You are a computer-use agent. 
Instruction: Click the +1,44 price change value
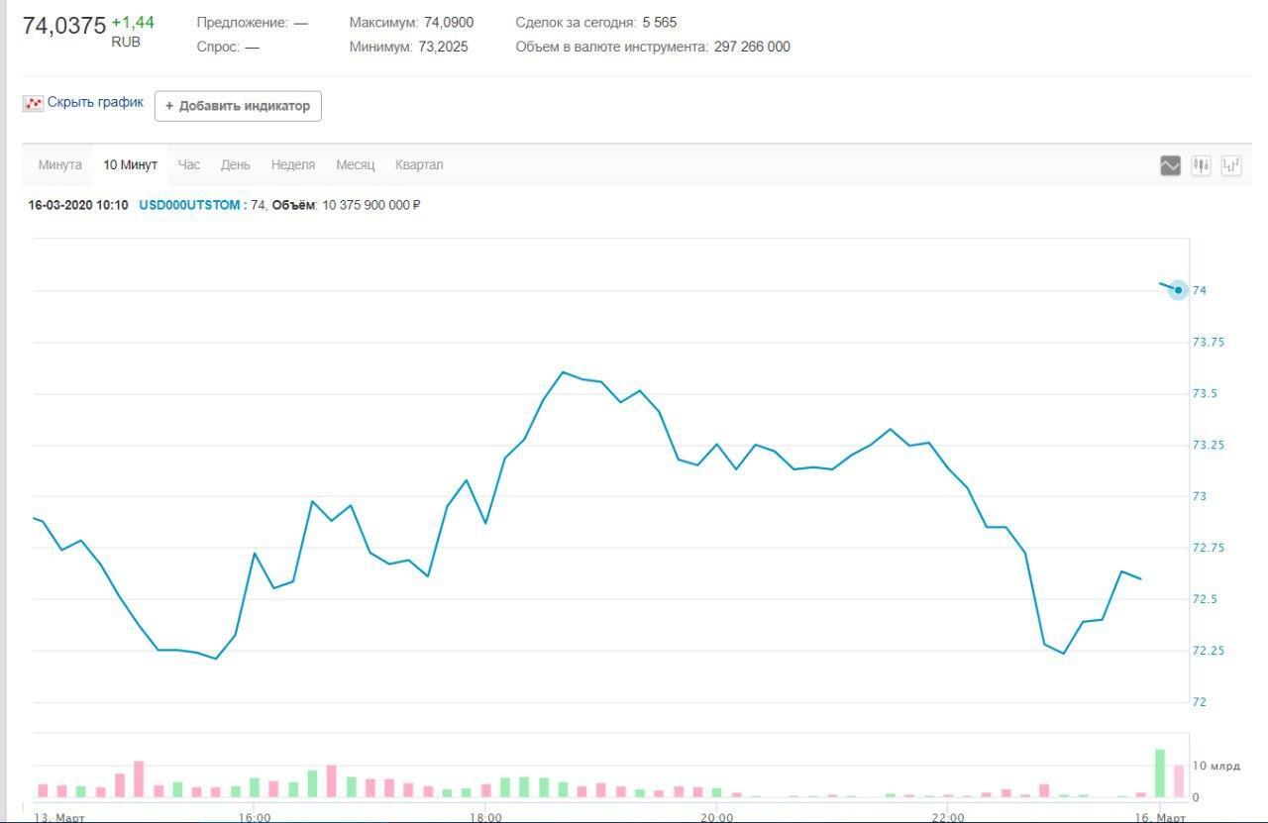pos(133,22)
